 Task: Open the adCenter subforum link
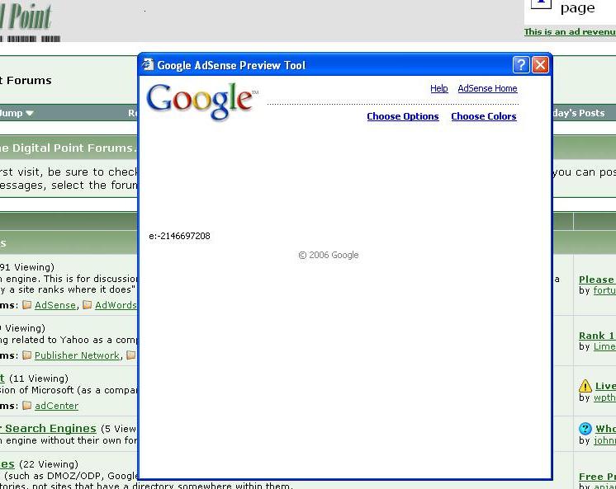pos(57,406)
